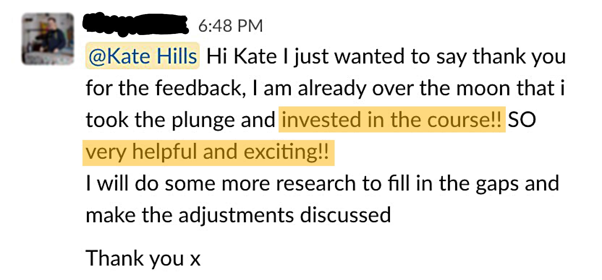Click the 'Thank you x' closing line
Screen dimensions: 602x280
click(x=143, y=258)
